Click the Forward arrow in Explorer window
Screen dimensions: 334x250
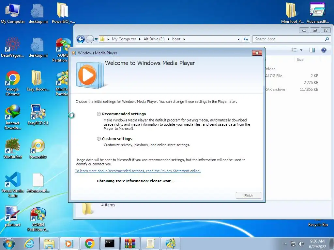click(90, 39)
